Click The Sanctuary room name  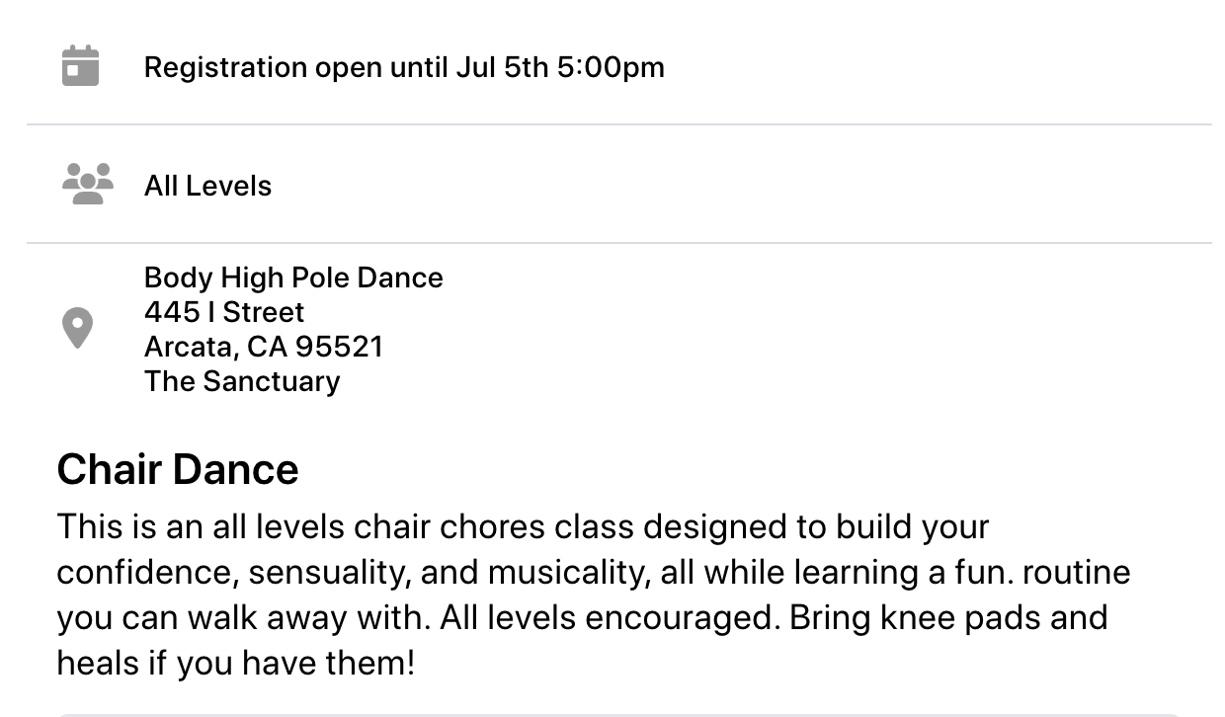pos(242,381)
